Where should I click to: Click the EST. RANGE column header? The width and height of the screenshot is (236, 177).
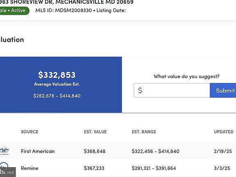[x=144, y=132]
